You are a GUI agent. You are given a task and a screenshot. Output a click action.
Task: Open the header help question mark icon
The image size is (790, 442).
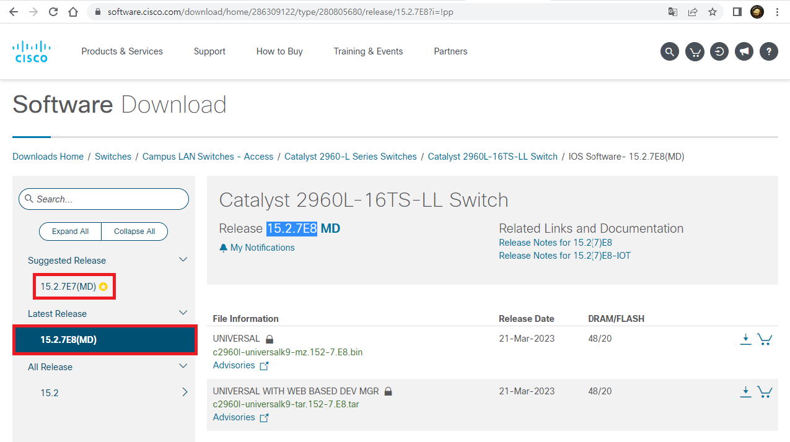click(x=769, y=51)
